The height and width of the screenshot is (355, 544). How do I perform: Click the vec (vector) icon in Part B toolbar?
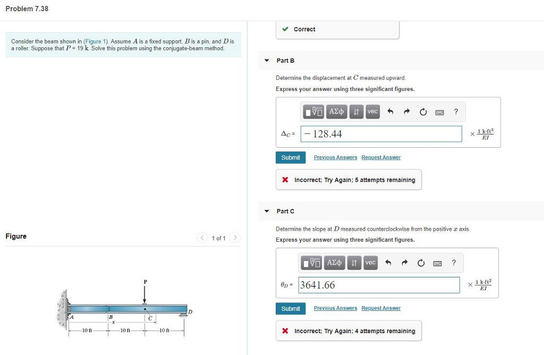[372, 112]
